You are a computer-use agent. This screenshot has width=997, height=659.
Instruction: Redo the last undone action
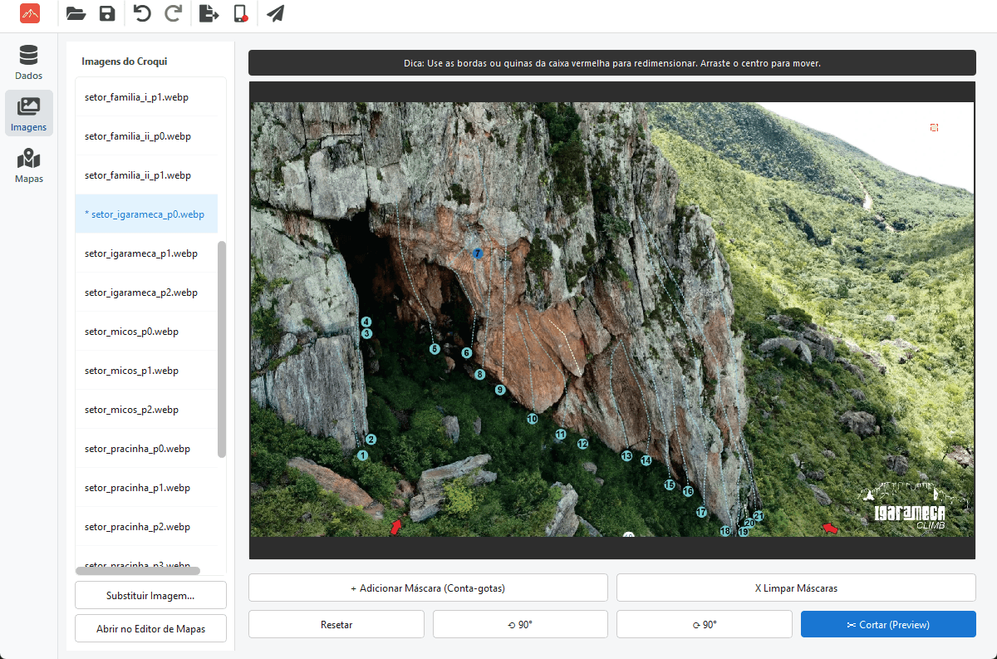pos(173,13)
